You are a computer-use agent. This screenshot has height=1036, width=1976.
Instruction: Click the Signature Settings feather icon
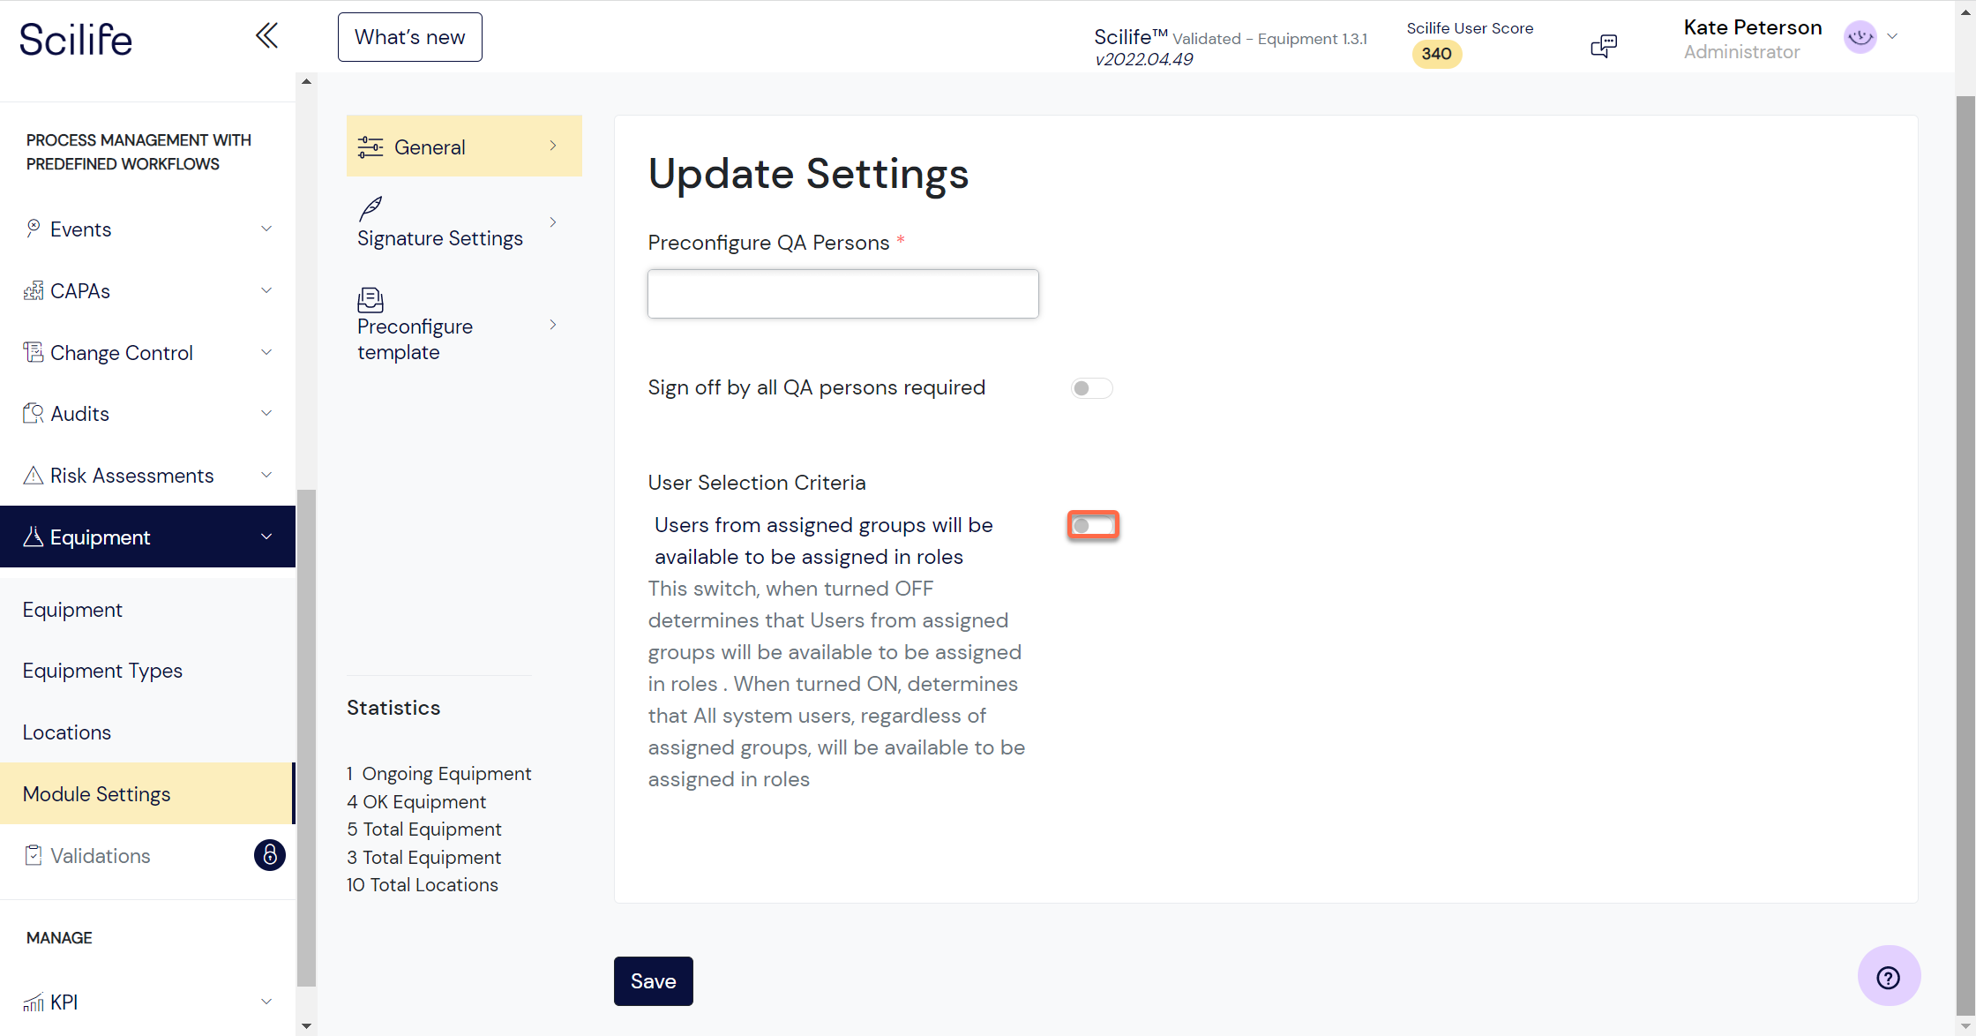[370, 208]
